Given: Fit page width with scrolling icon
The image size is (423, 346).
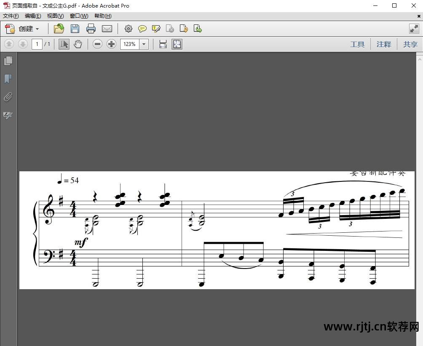Looking at the screenshot, I should click(x=163, y=44).
